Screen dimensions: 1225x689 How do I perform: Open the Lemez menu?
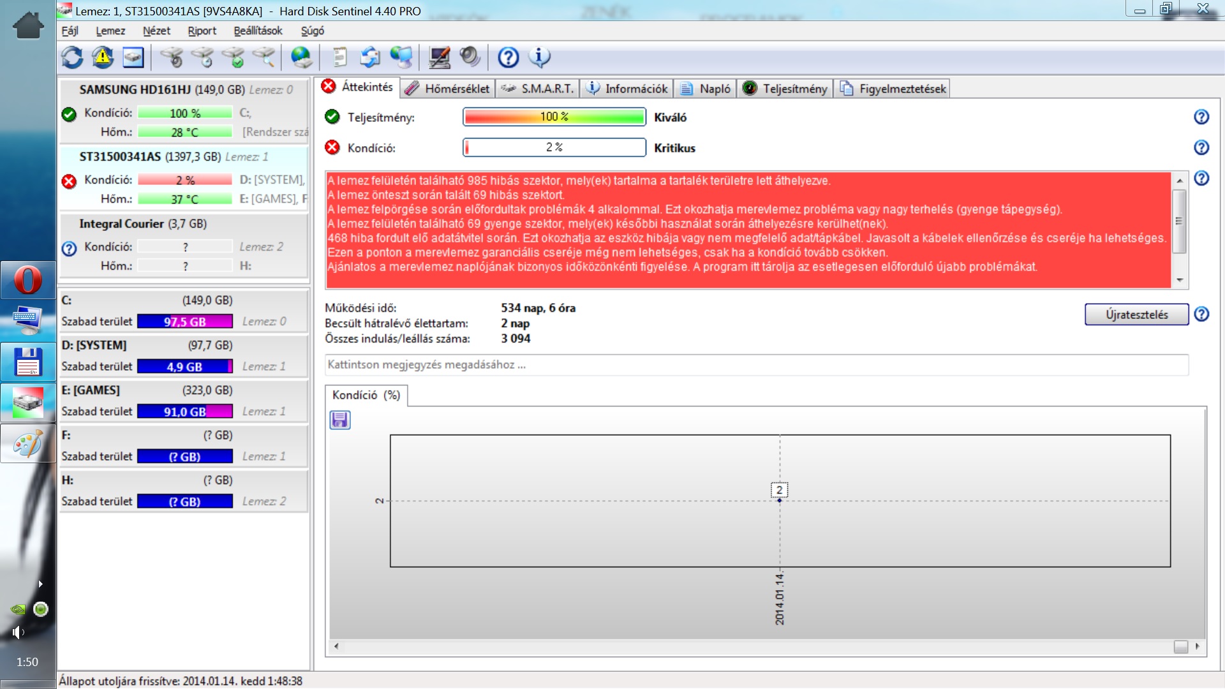110,31
